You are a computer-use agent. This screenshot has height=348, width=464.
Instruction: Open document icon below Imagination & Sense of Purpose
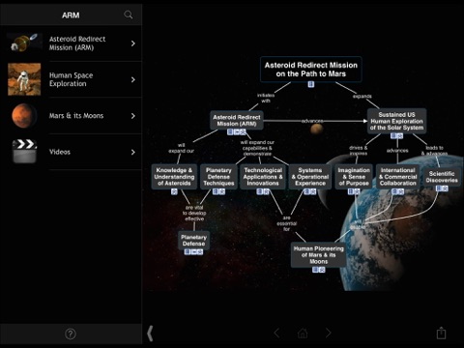pyautogui.click(x=351, y=191)
